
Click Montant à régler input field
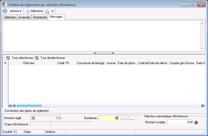pyautogui.click(x=180, y=122)
